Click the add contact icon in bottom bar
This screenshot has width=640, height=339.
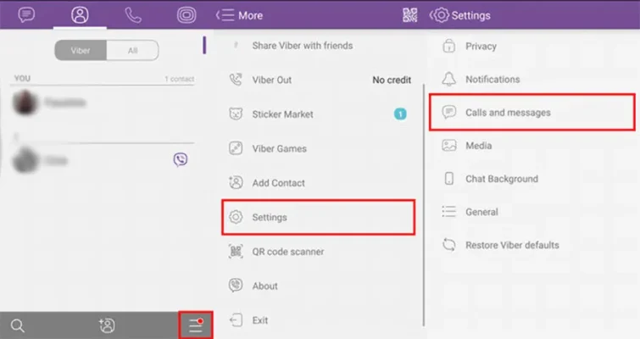[x=107, y=325]
